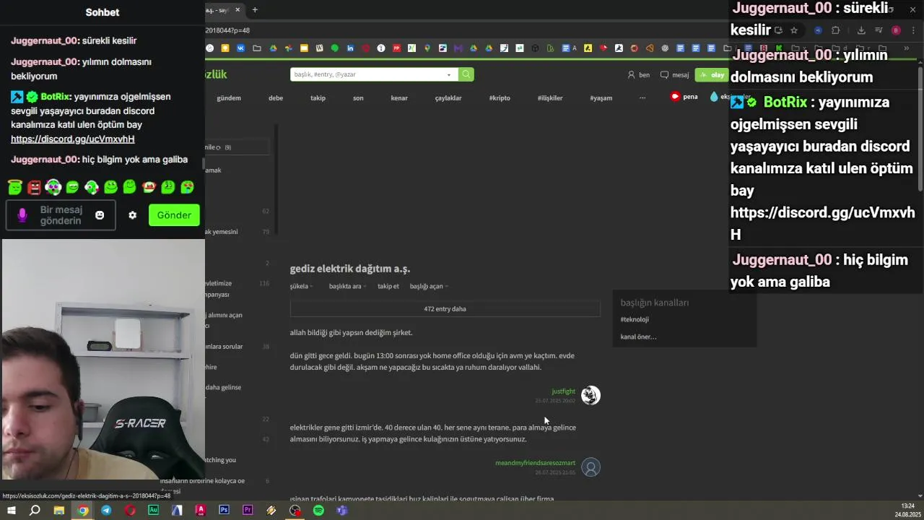This screenshot has height=520, width=924.
Task: Open a new Chrome tab with plus
Action: click(255, 9)
